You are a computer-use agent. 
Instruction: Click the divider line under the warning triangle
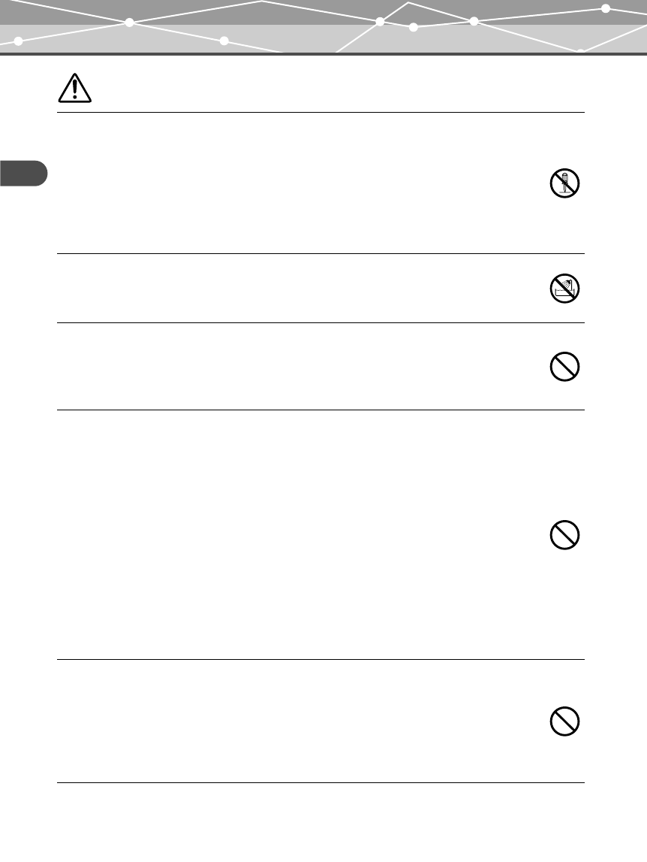coord(320,112)
